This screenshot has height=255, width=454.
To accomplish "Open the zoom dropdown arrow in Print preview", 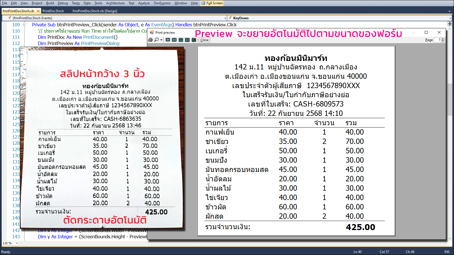I will tap(161, 40).
